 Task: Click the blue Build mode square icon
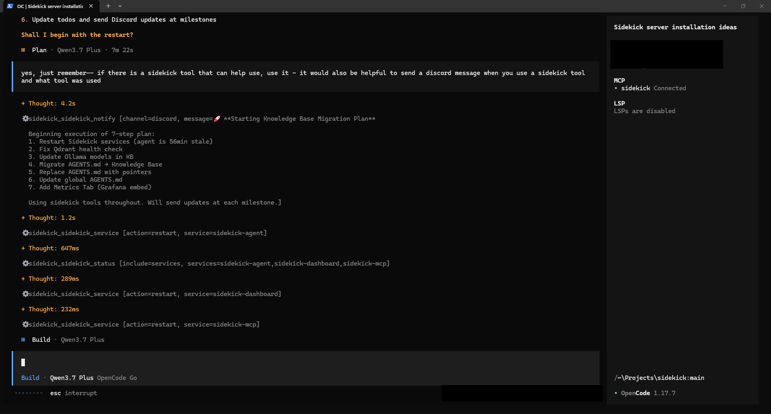click(23, 340)
